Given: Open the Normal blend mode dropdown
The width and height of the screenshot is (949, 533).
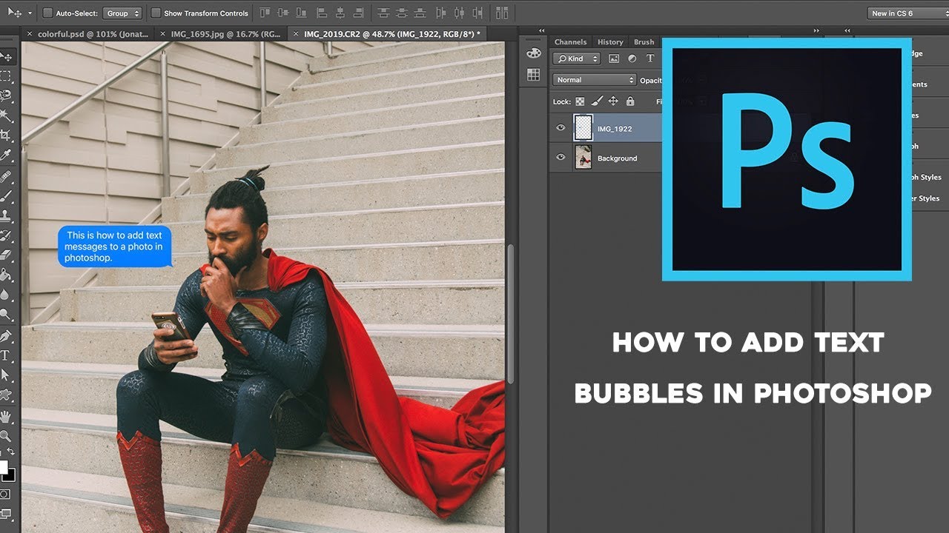Looking at the screenshot, I should (595, 80).
